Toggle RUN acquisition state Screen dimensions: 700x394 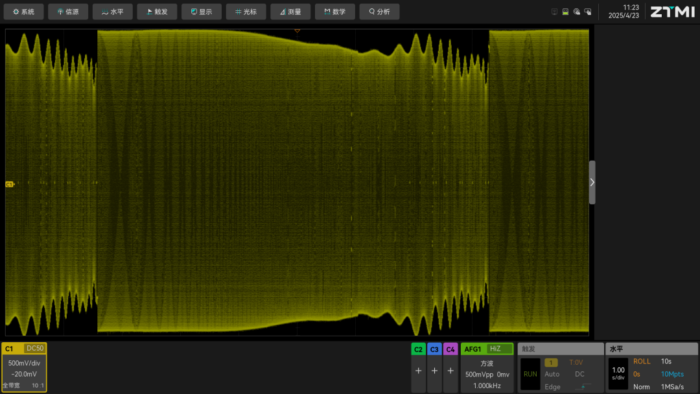point(530,374)
